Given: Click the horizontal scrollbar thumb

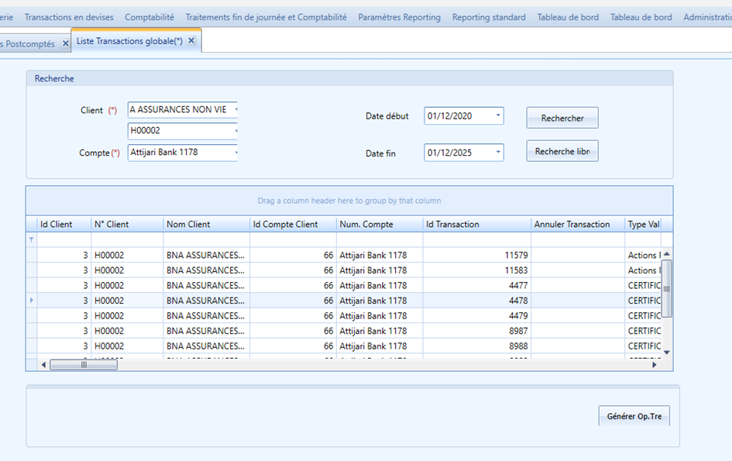Looking at the screenshot, I should click(x=84, y=365).
